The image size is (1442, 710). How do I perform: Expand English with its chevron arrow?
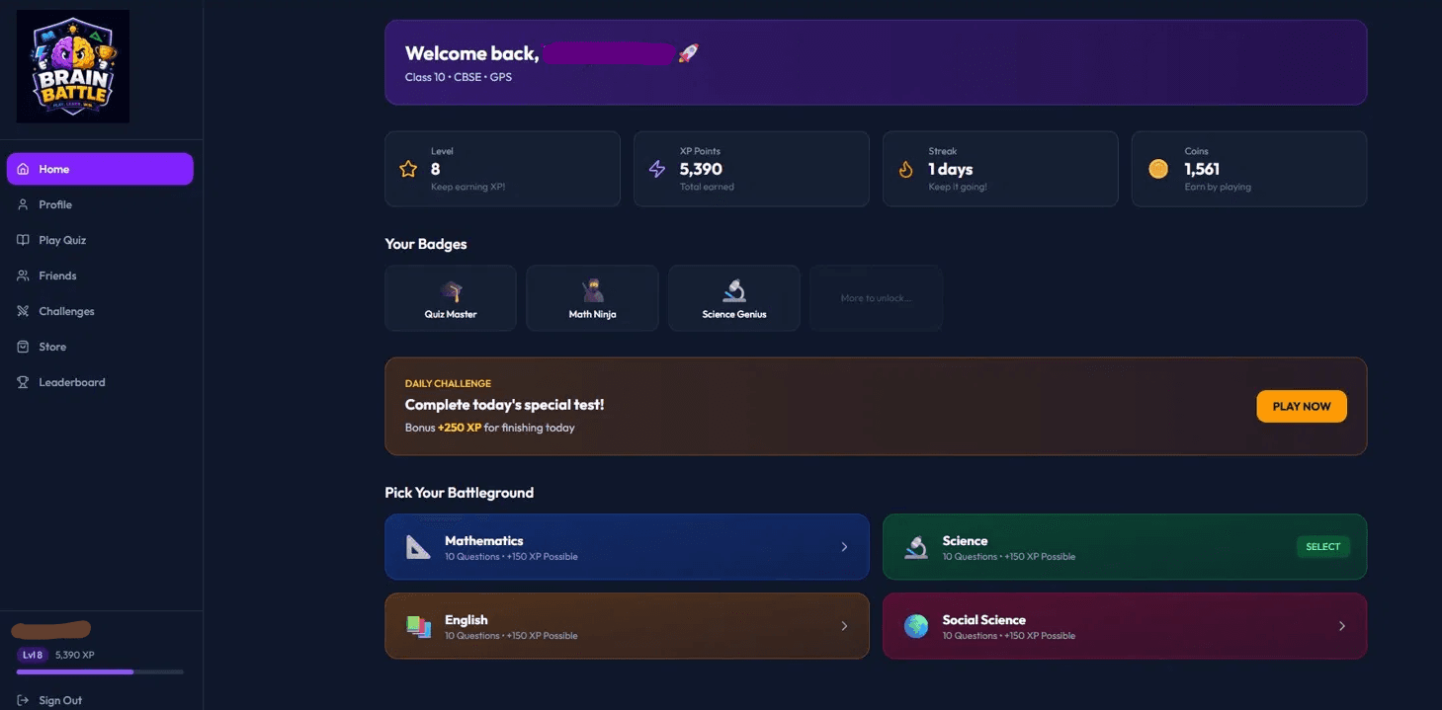pos(844,626)
